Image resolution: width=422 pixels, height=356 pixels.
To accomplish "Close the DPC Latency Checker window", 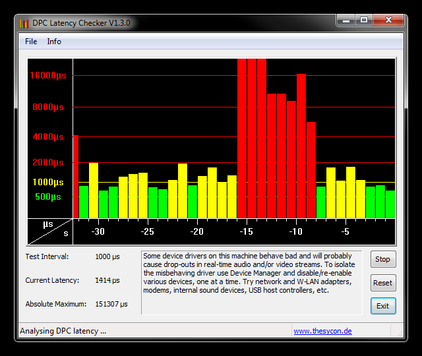I will [388, 20].
